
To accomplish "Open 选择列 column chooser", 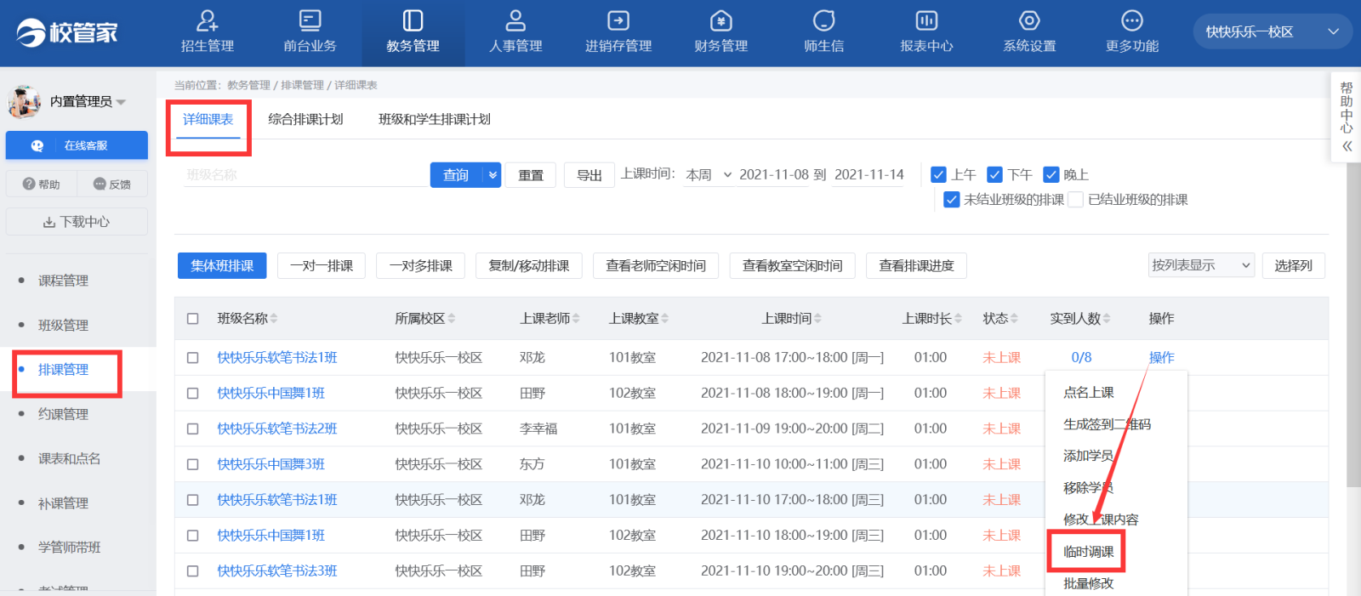I will [1293, 265].
